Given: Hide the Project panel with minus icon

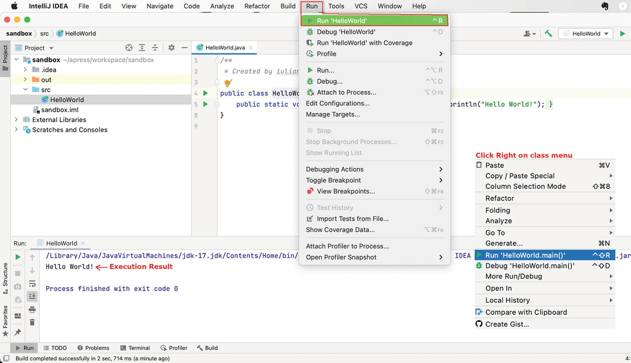Looking at the screenshot, I should click(x=185, y=48).
